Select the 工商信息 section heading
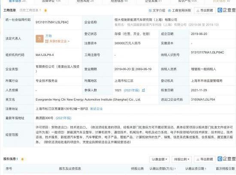 coord(9,10)
